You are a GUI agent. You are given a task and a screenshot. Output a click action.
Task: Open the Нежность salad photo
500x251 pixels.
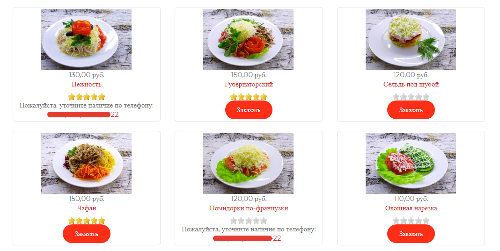(86, 40)
